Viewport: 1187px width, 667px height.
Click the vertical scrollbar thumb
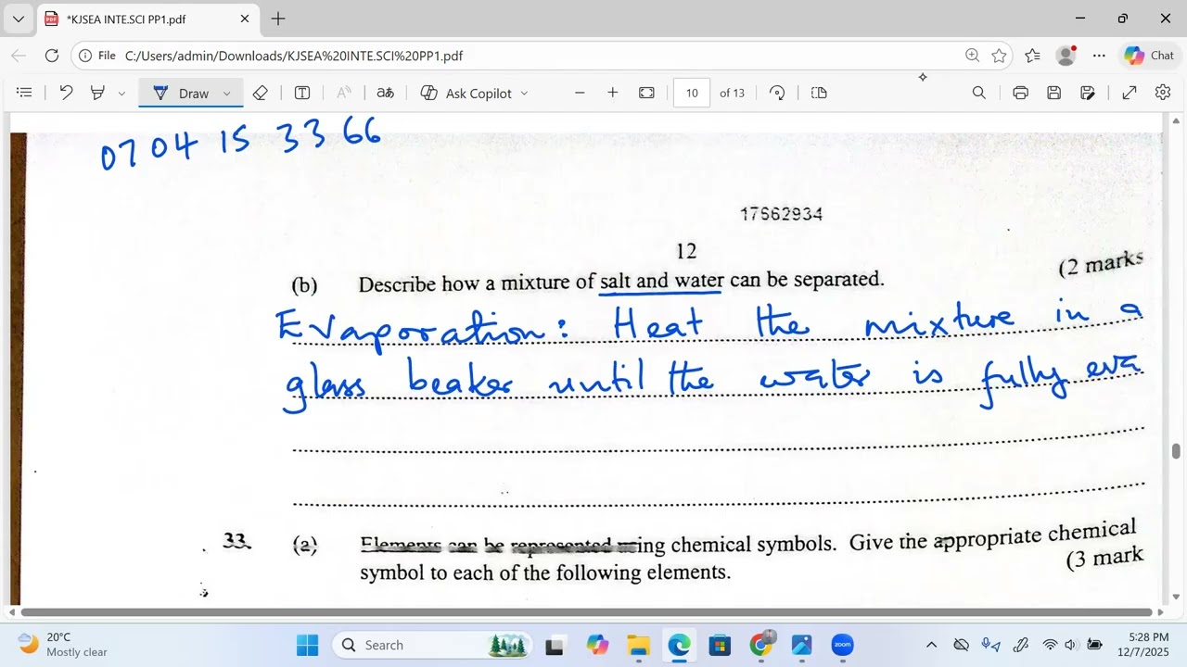[1176, 451]
